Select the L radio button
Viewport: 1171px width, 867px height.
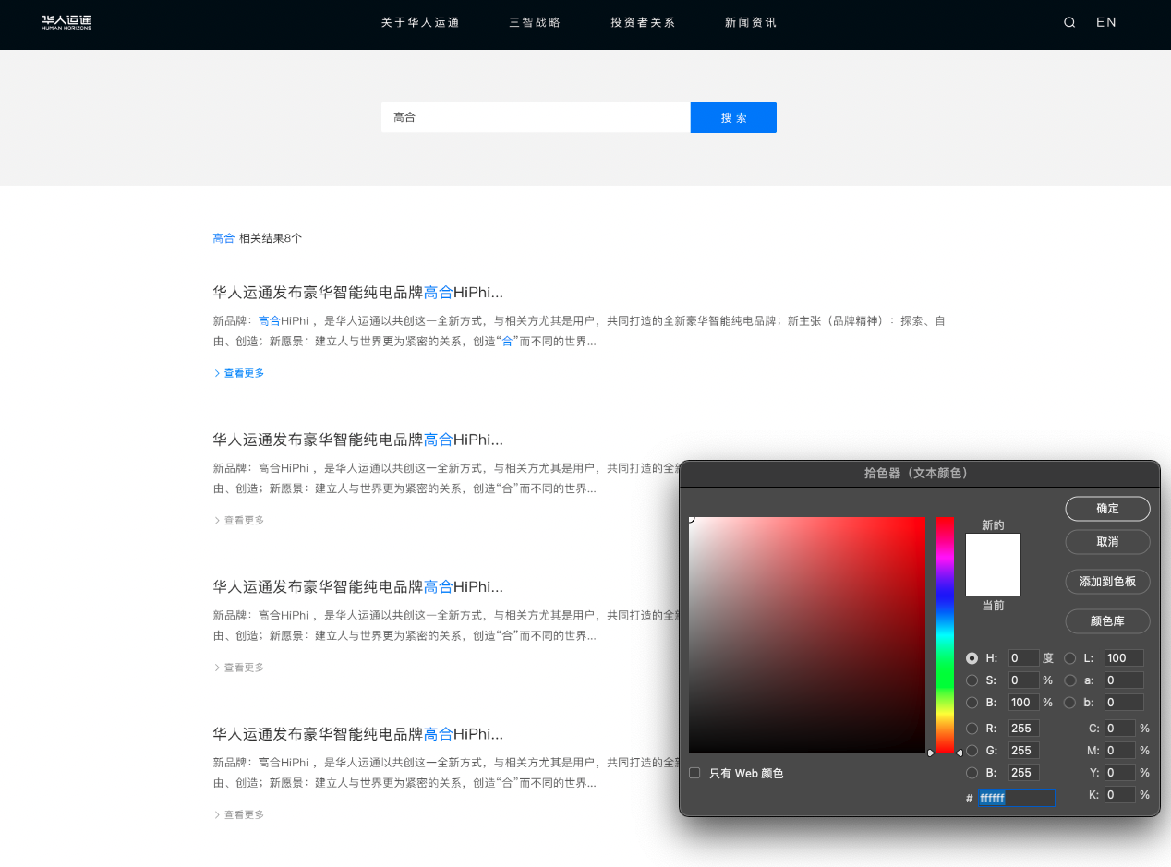(1069, 658)
